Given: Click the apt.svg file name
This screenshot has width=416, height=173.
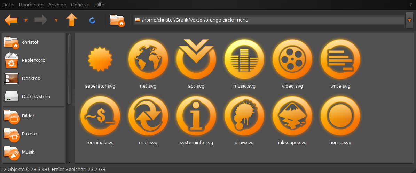Looking at the screenshot, I should click(196, 86).
